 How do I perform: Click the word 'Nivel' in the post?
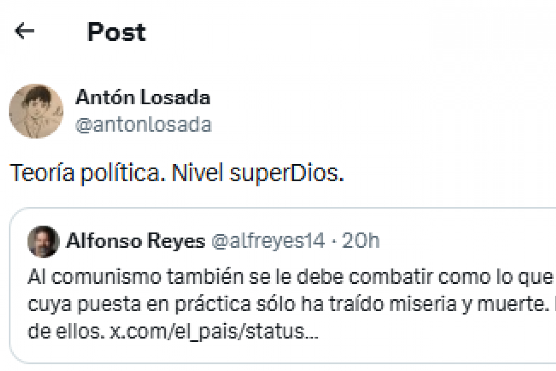pyautogui.click(x=191, y=173)
